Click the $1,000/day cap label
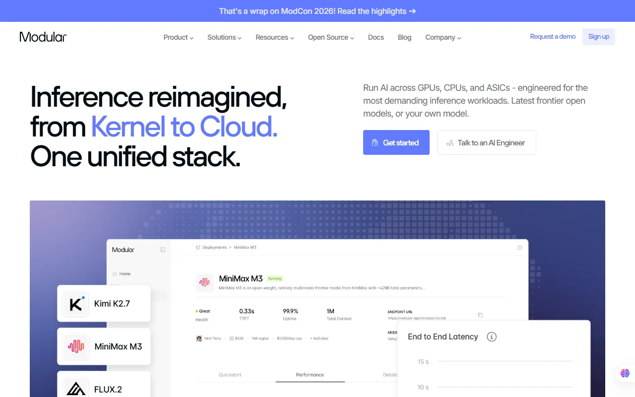Image resolution: width=635 pixels, height=397 pixels. click(x=289, y=338)
